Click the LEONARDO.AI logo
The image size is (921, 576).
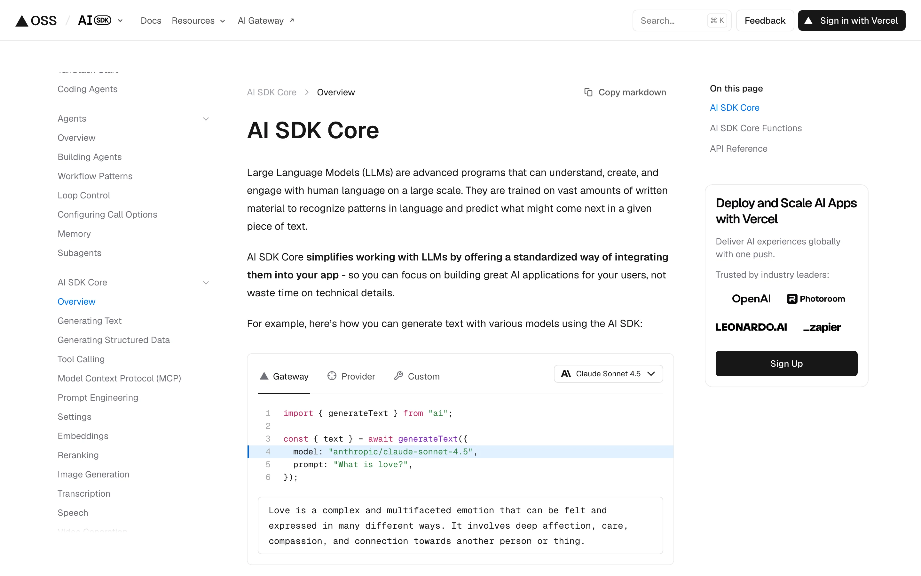751,327
